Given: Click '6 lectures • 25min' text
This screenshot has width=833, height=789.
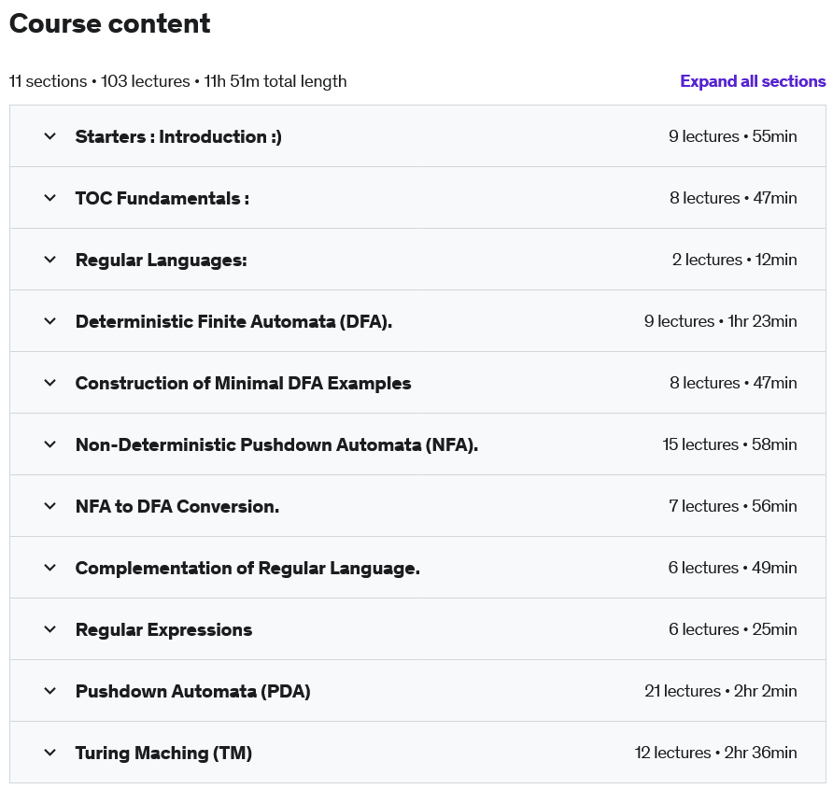Looking at the screenshot, I should (x=732, y=629).
